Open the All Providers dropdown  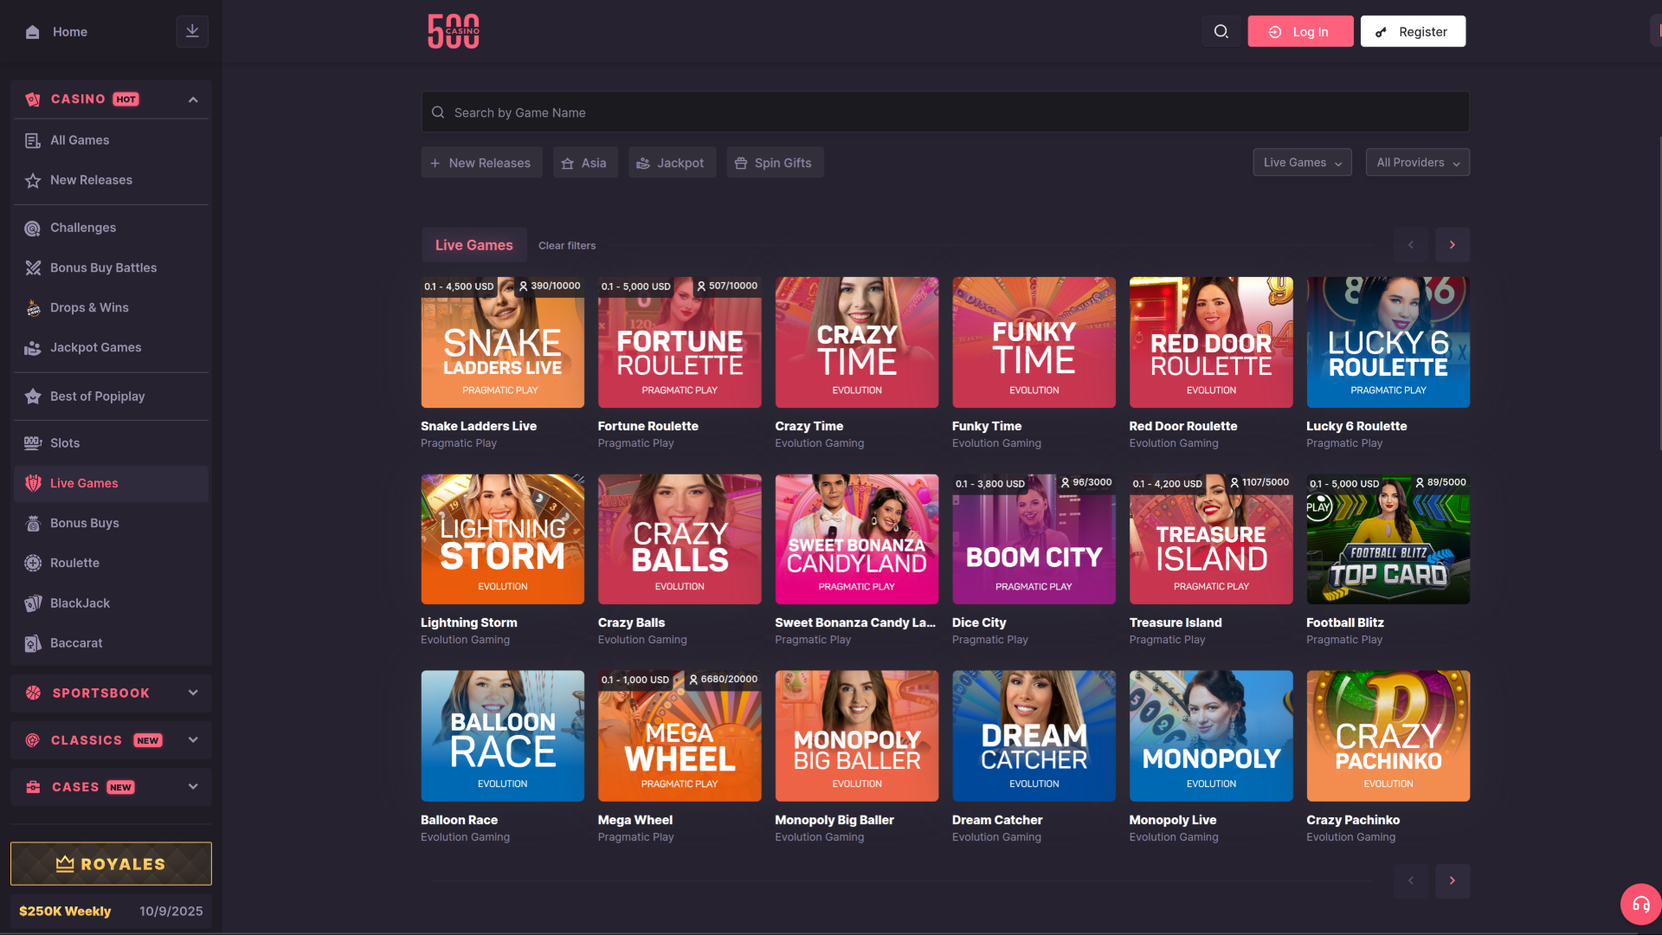click(x=1418, y=162)
